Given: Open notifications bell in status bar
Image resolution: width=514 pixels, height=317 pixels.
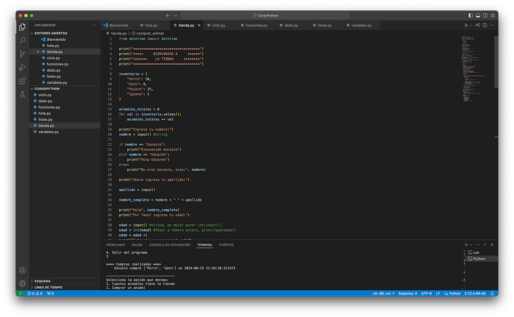Looking at the screenshot, I should [x=492, y=293].
